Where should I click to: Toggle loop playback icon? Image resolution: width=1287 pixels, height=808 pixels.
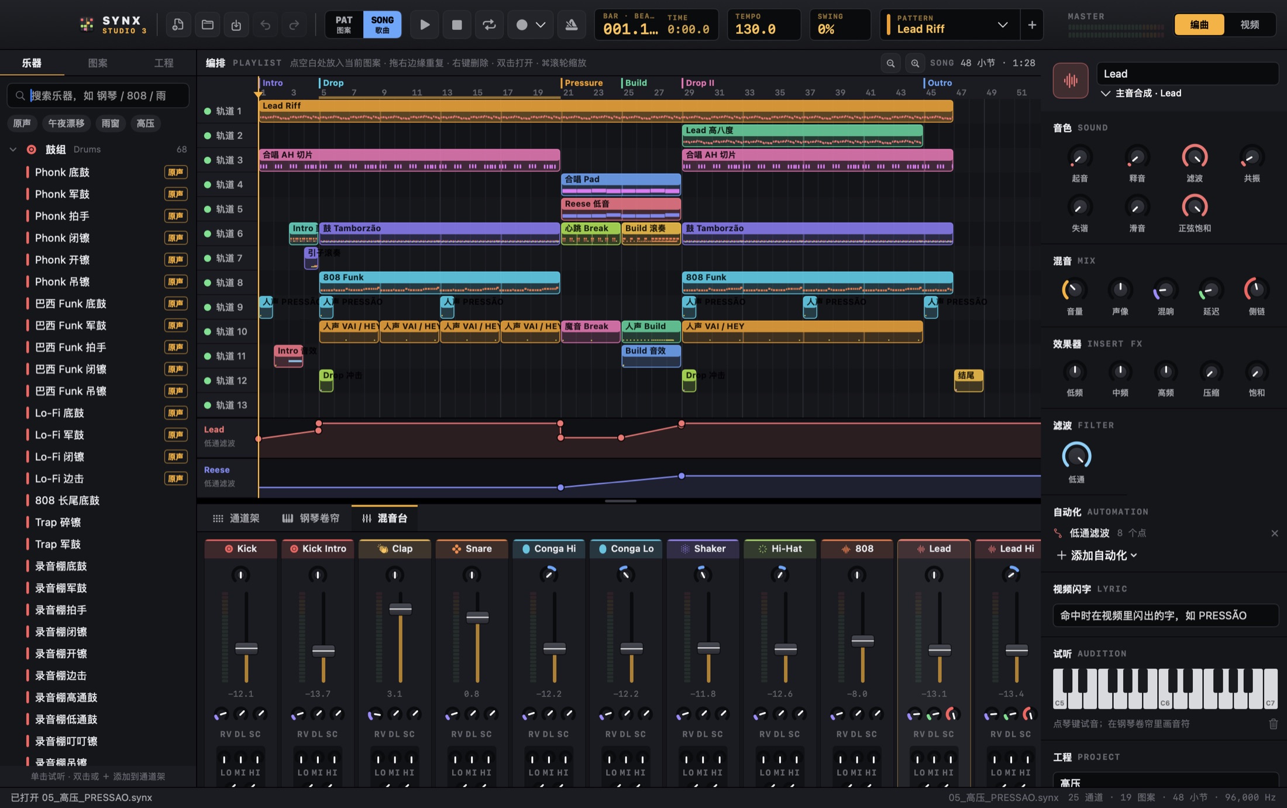point(489,25)
